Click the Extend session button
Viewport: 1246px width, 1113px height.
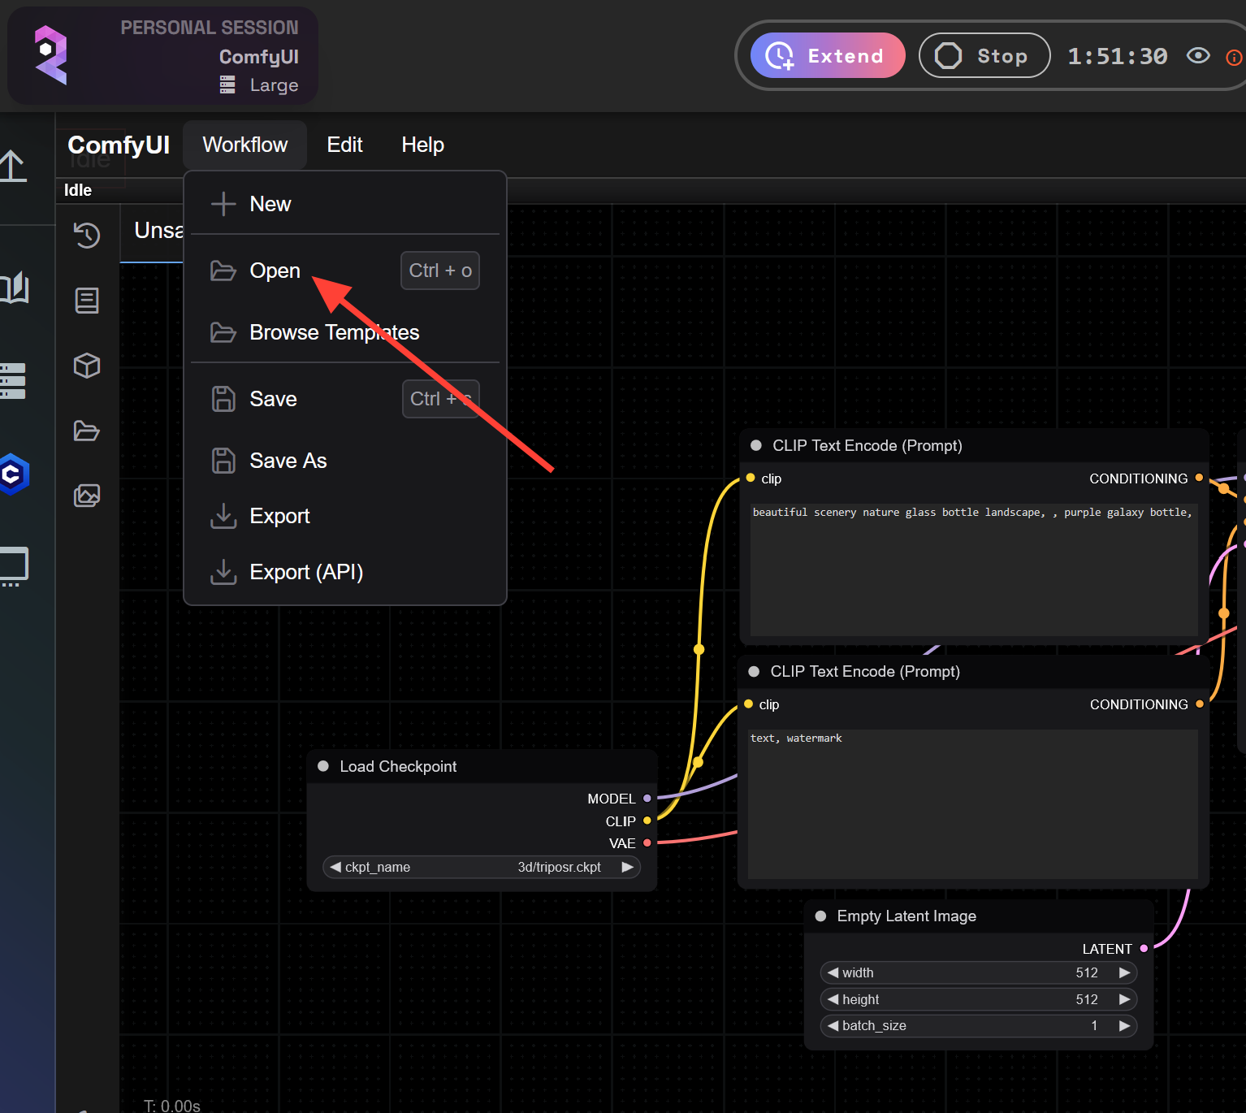tap(828, 55)
